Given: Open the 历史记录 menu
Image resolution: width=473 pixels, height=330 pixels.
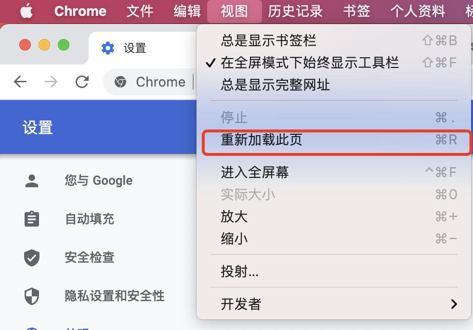Looking at the screenshot, I should (295, 11).
